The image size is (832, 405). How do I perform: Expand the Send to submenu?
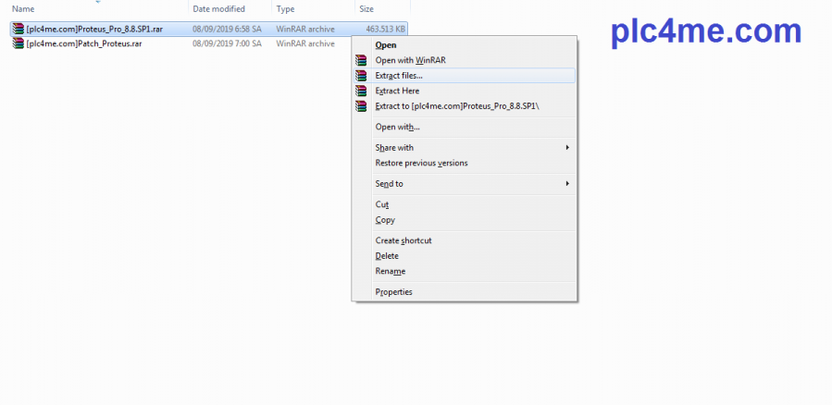[x=465, y=183]
